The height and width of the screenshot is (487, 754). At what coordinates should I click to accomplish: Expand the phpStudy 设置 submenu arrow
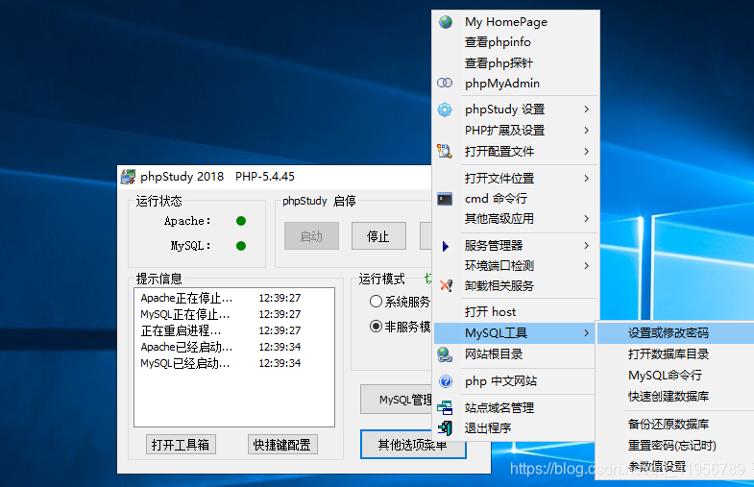point(587,110)
